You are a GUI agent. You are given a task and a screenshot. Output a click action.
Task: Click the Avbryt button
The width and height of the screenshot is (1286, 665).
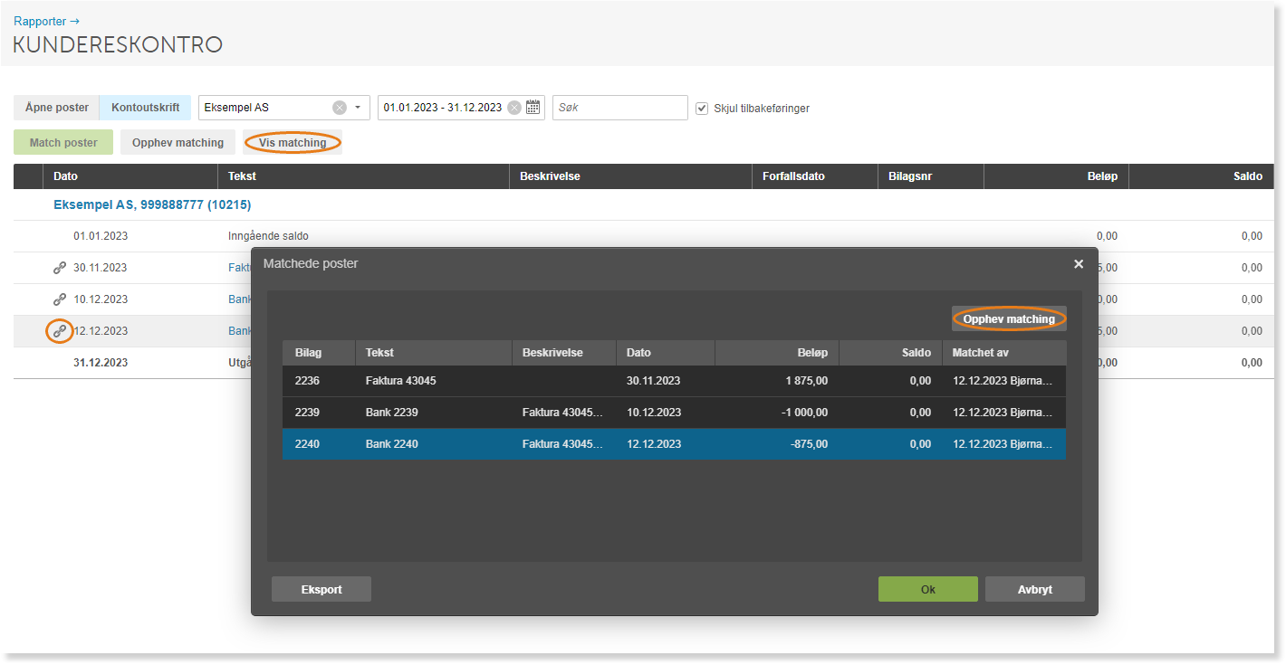(1035, 589)
